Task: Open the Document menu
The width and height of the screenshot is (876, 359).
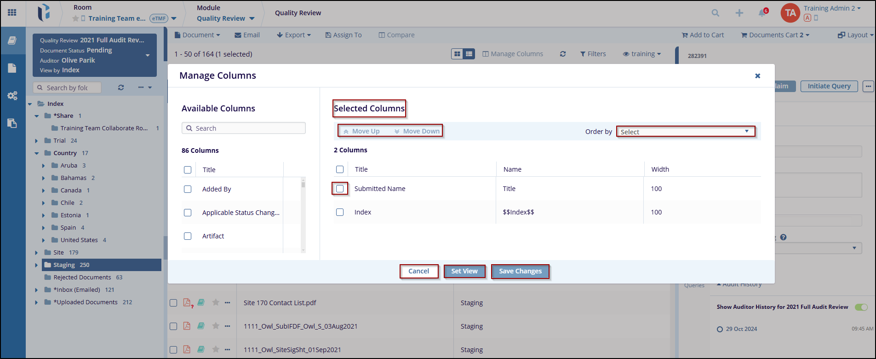Action: [x=197, y=35]
